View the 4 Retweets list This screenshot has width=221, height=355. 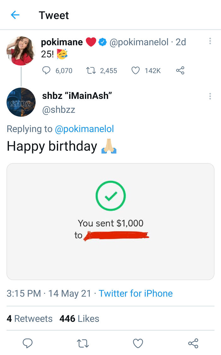30,319
